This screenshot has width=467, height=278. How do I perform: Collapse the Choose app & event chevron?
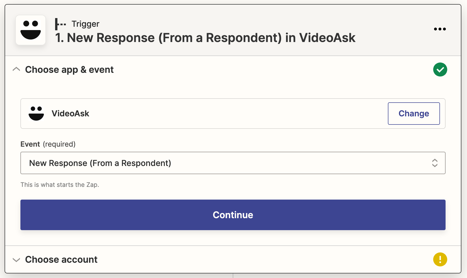(16, 69)
